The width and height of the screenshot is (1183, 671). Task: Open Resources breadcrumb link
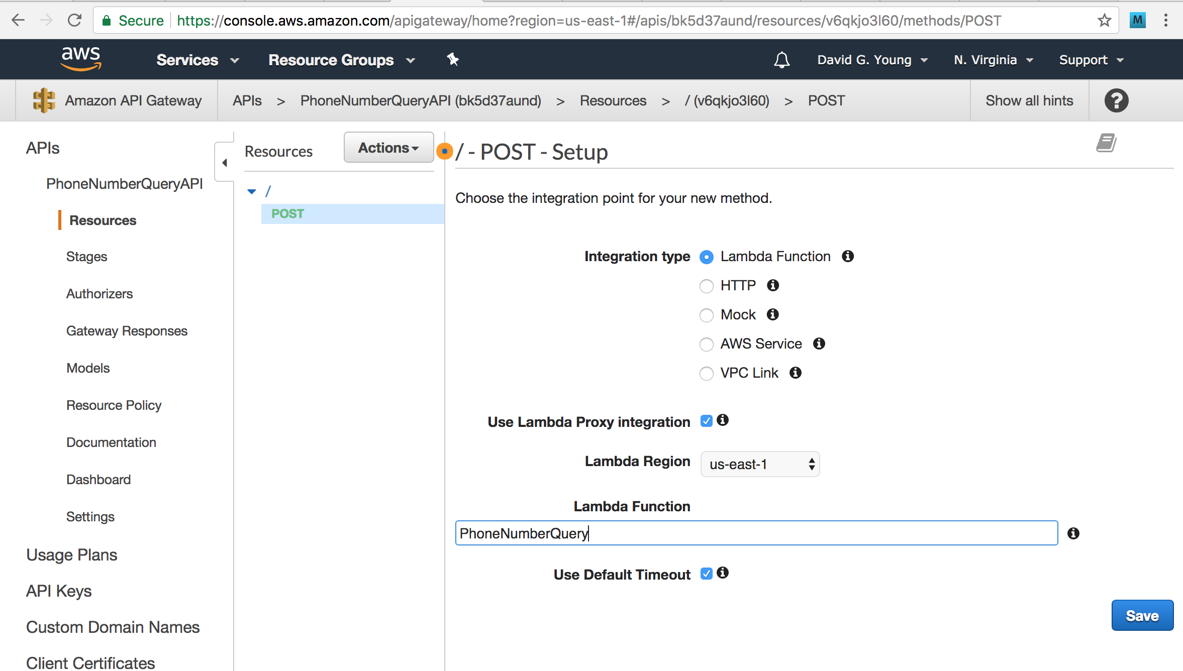[613, 100]
